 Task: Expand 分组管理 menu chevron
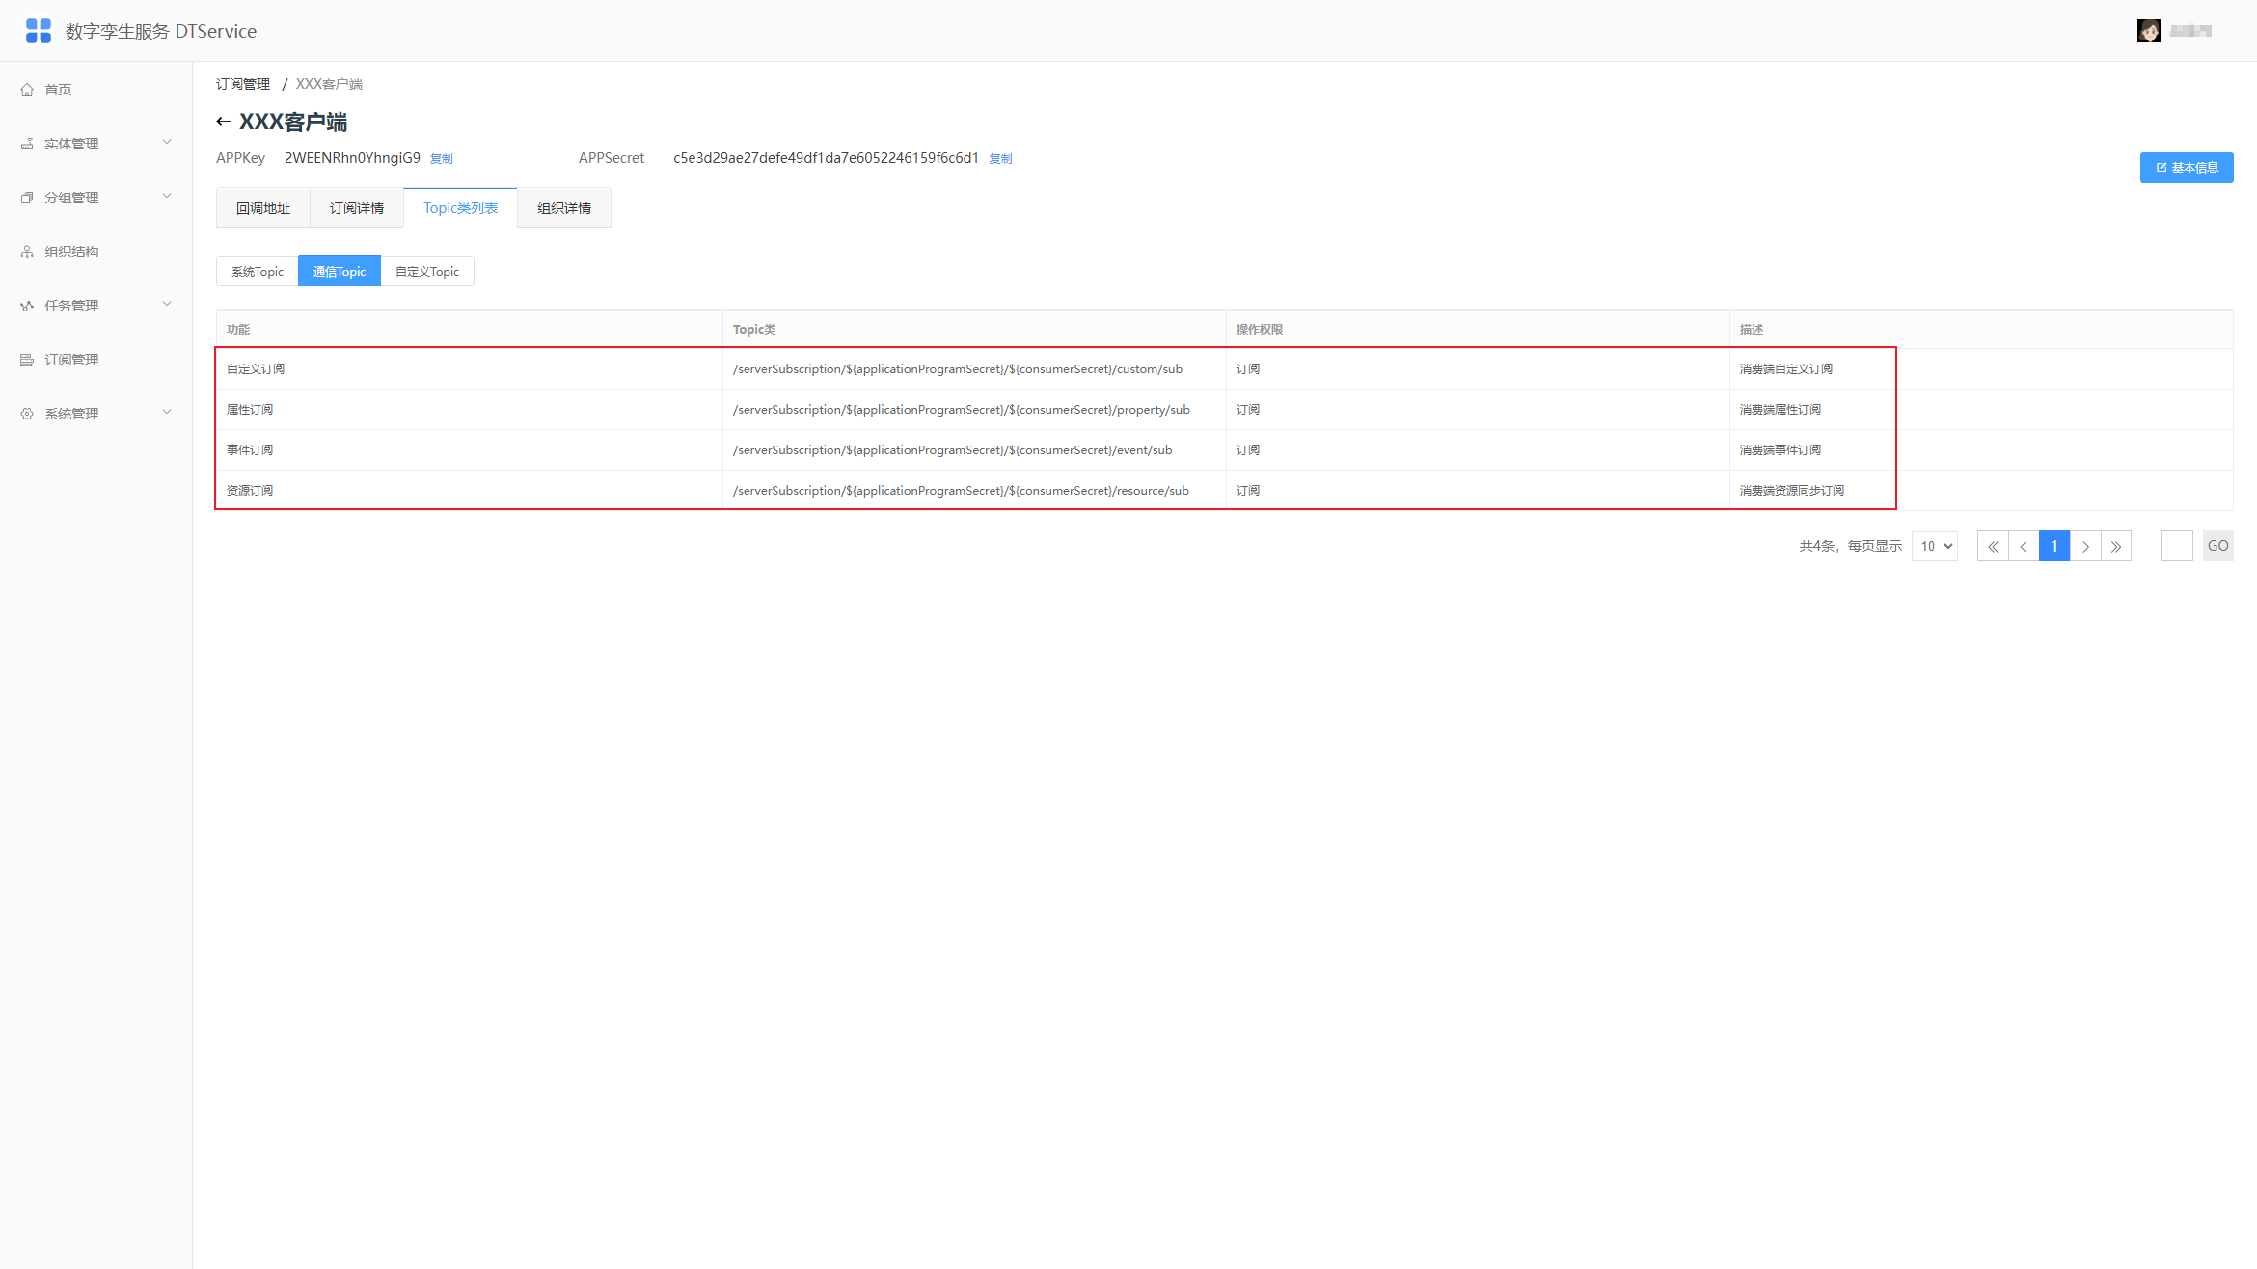point(167,197)
